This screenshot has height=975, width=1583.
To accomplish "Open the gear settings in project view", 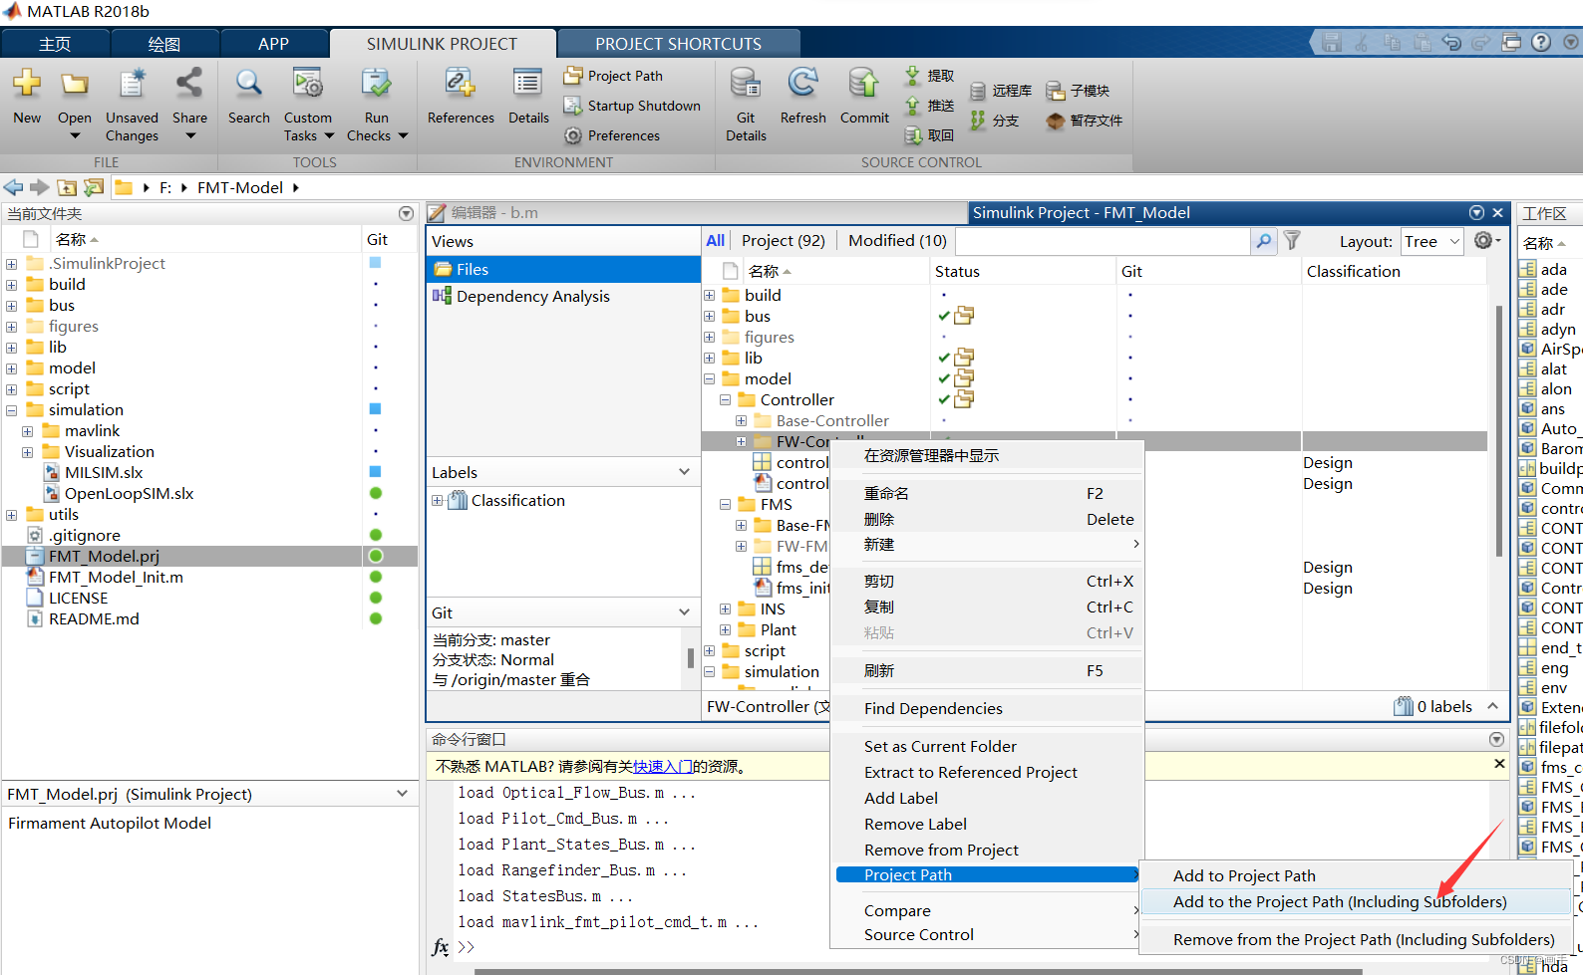I will 1487,240.
